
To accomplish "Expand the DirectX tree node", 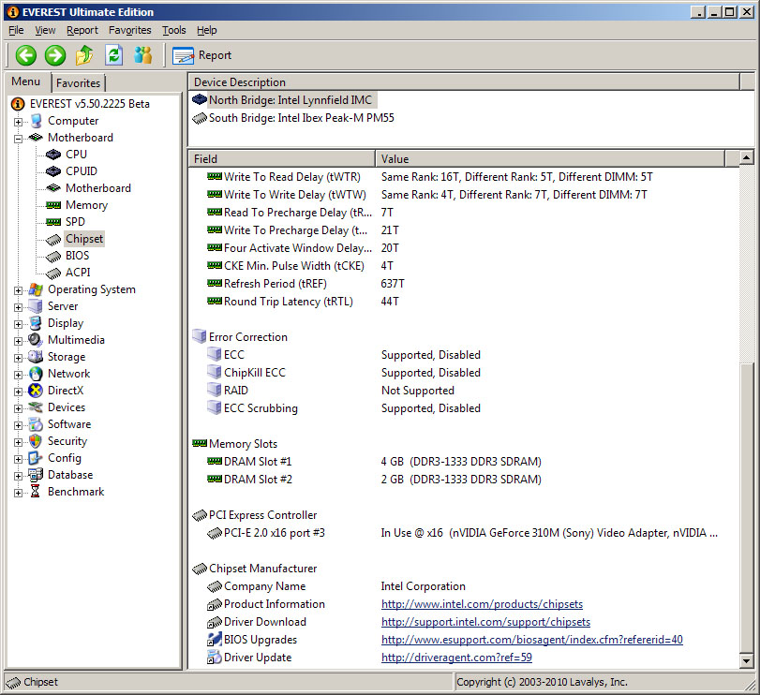I will click(x=18, y=392).
